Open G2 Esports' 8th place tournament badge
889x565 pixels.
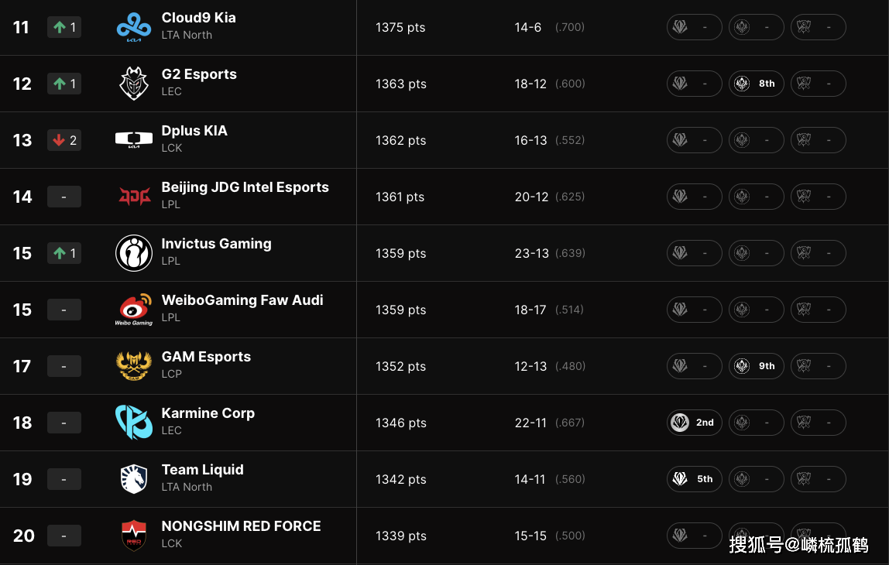coord(757,84)
